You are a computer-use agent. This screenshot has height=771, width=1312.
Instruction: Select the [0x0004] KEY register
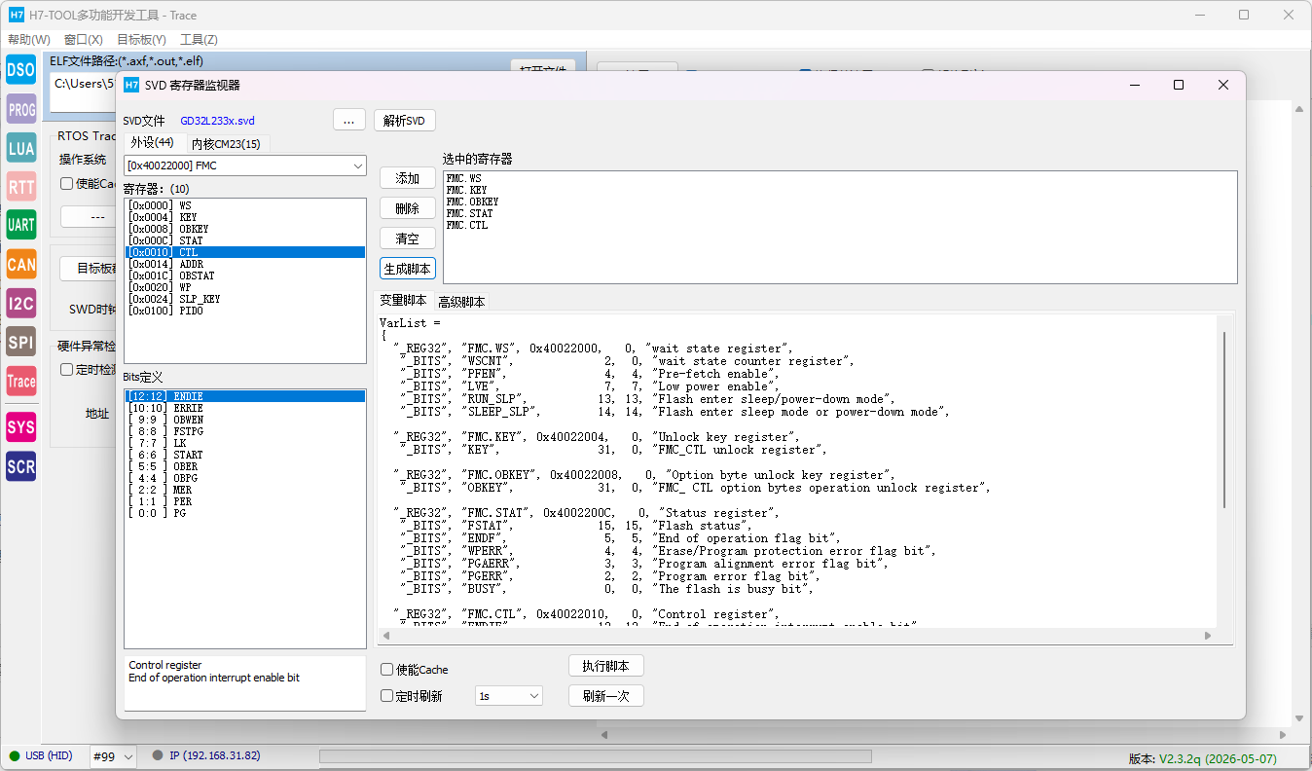(x=245, y=217)
